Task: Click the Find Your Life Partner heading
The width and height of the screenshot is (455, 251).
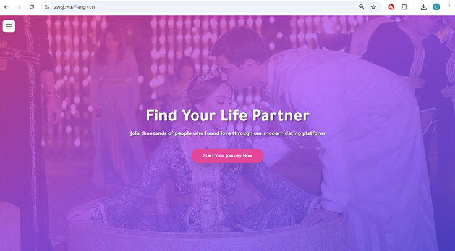Action: pos(228,115)
